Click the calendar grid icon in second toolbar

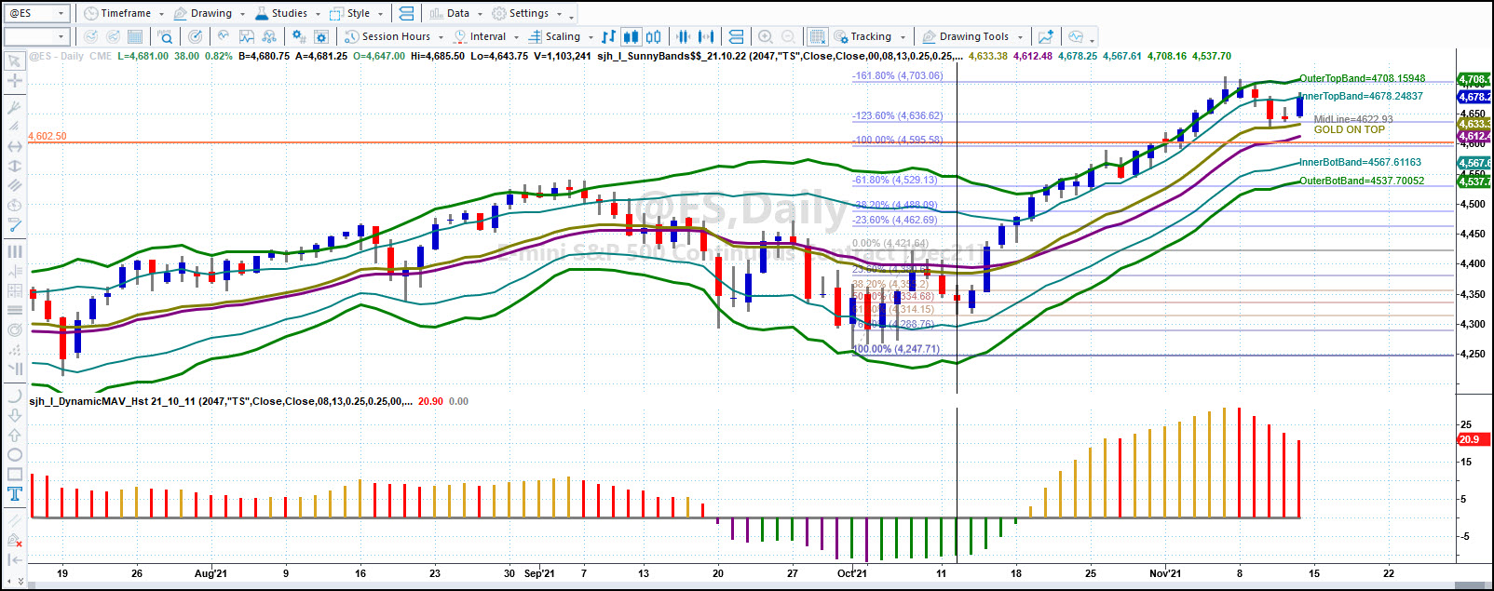click(135, 37)
